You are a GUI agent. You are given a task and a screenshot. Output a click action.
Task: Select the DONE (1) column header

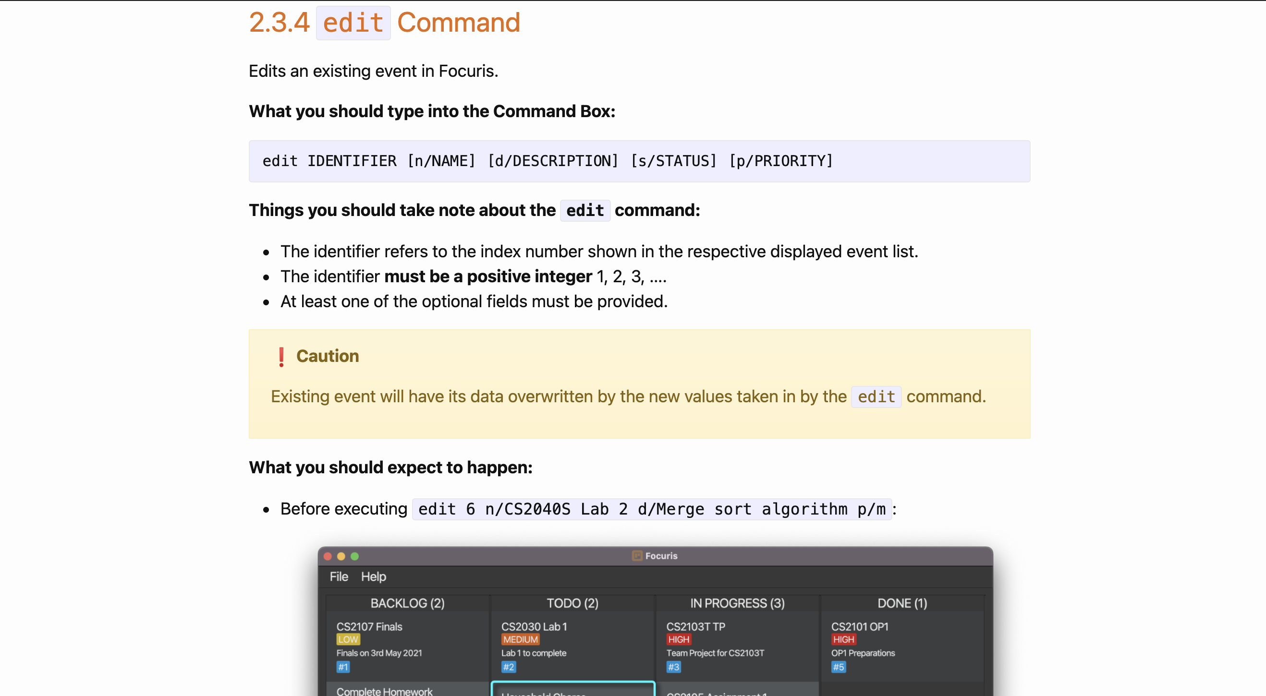902,603
